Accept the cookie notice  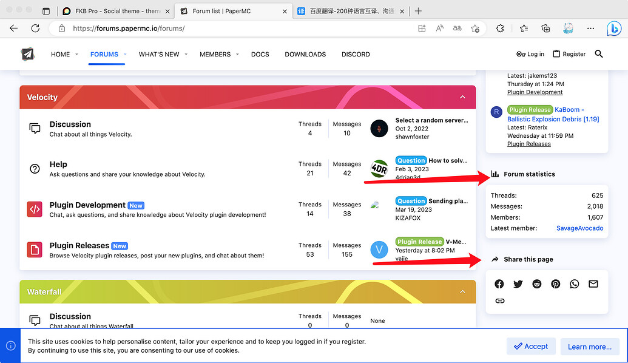[x=530, y=347]
